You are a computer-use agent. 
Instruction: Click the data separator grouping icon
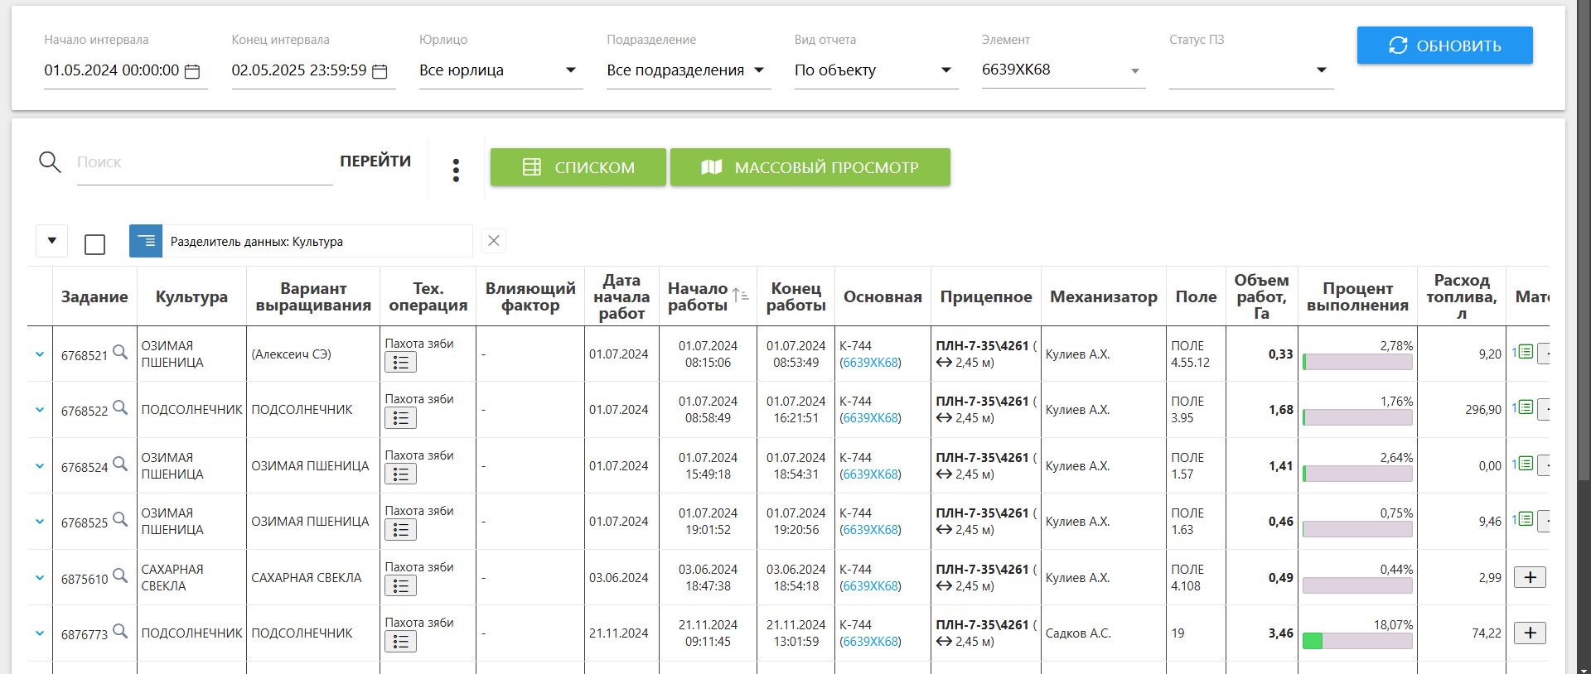[x=146, y=241]
